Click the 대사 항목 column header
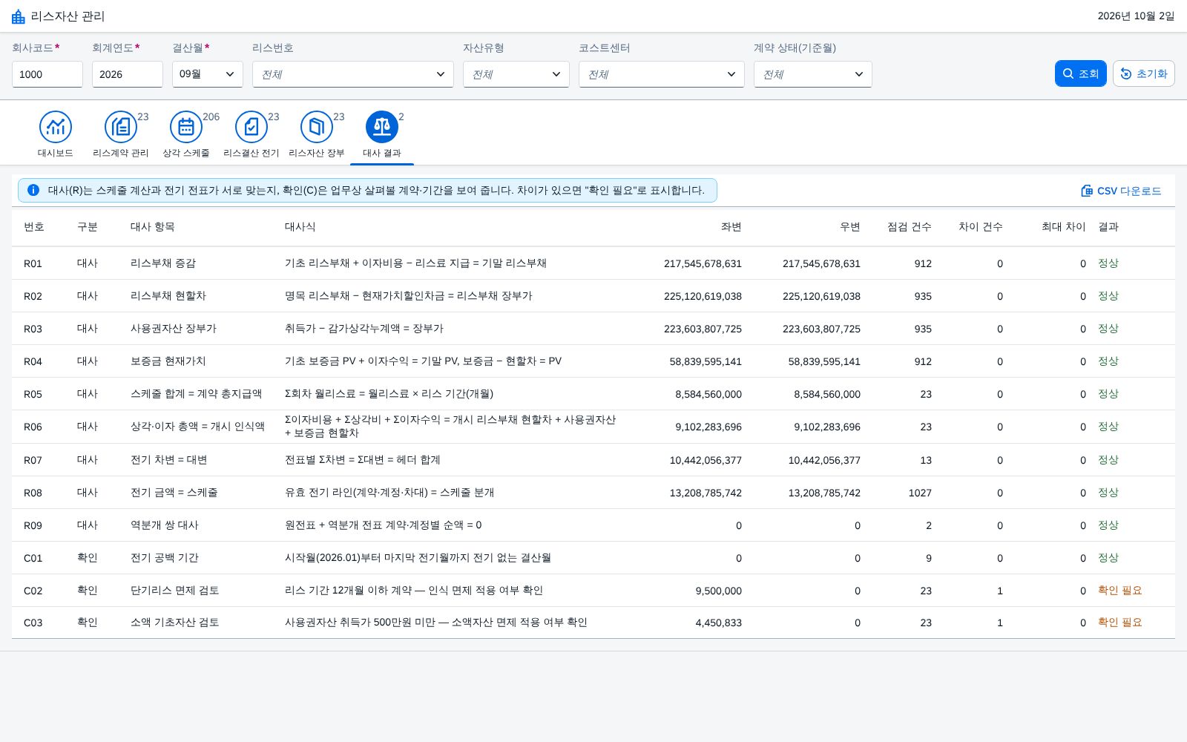Screen dimensions: 1187x742 click(x=153, y=227)
